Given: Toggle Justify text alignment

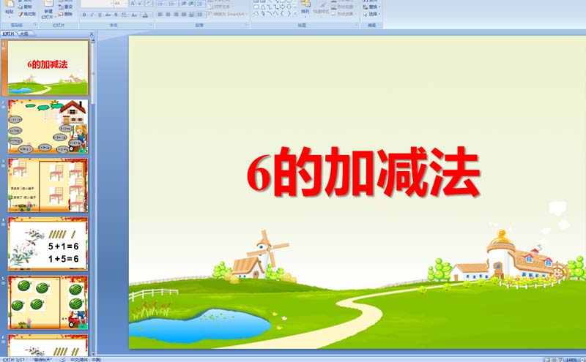Looking at the screenshot, I should 184,14.
